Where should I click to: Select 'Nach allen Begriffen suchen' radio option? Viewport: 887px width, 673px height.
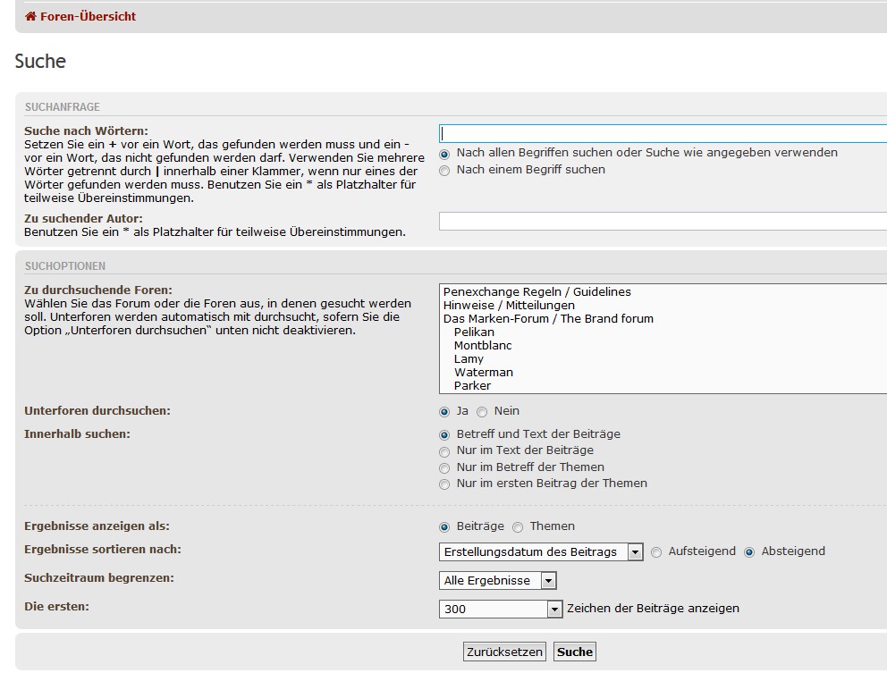click(444, 154)
